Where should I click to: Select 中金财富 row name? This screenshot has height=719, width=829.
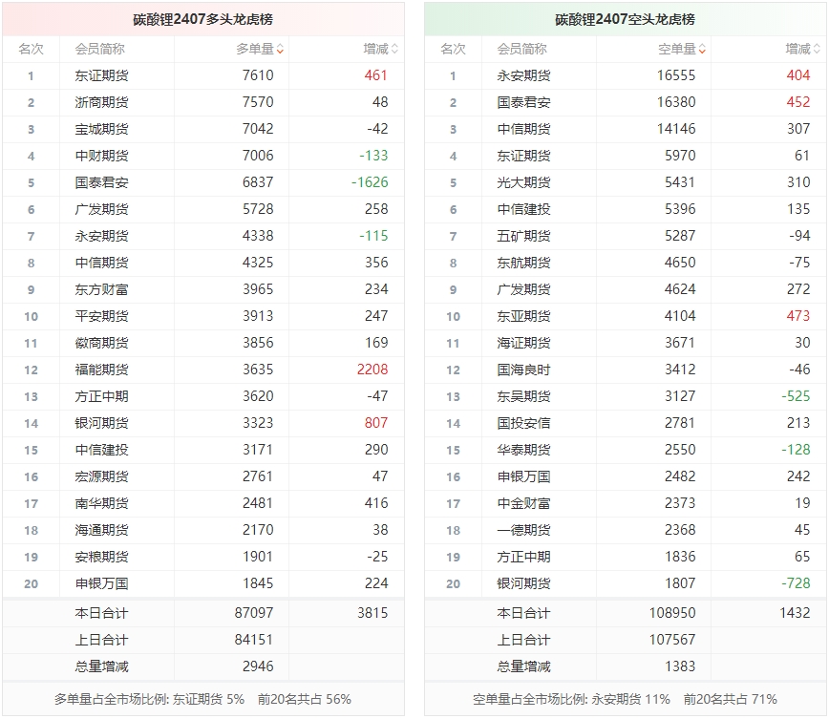click(x=523, y=503)
